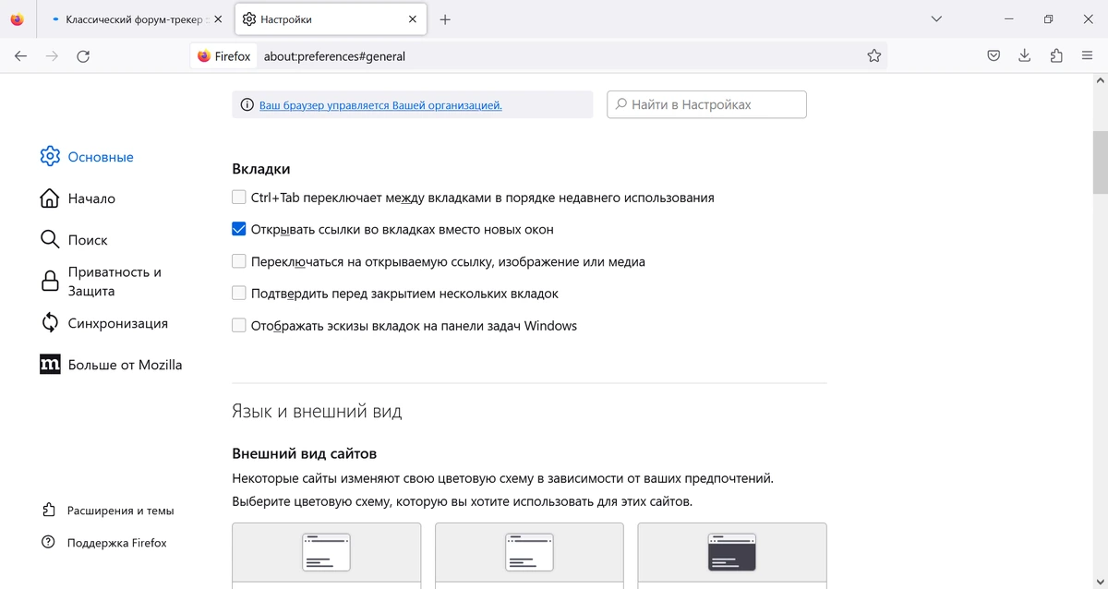Enable Переключаться на открываемую ссылку checkbox

(x=239, y=261)
